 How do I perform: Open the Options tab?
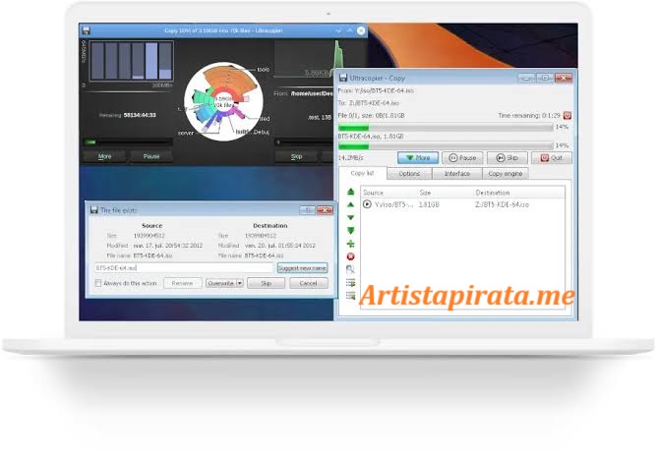[409, 173]
